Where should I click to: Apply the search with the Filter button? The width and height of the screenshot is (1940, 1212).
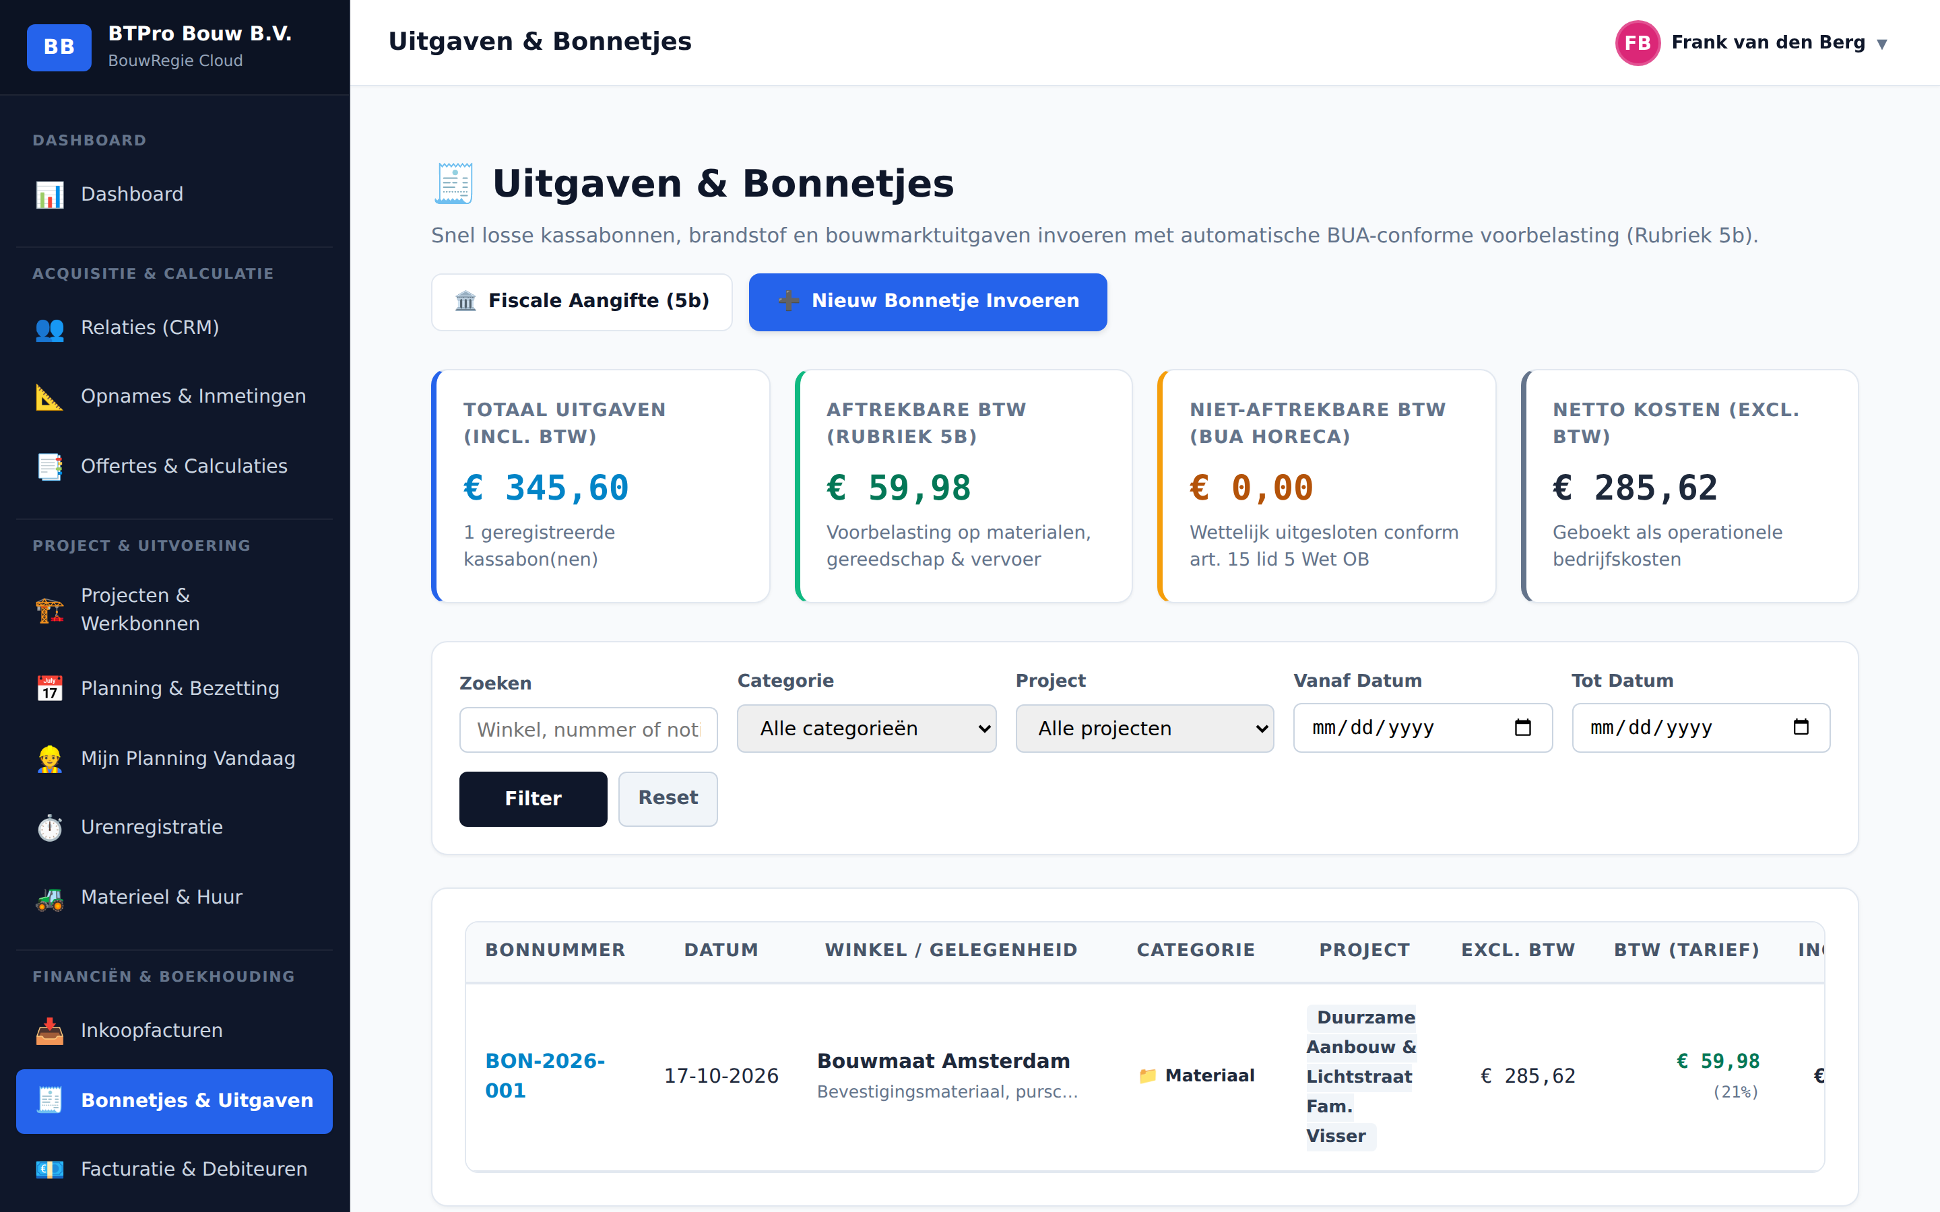click(x=532, y=799)
